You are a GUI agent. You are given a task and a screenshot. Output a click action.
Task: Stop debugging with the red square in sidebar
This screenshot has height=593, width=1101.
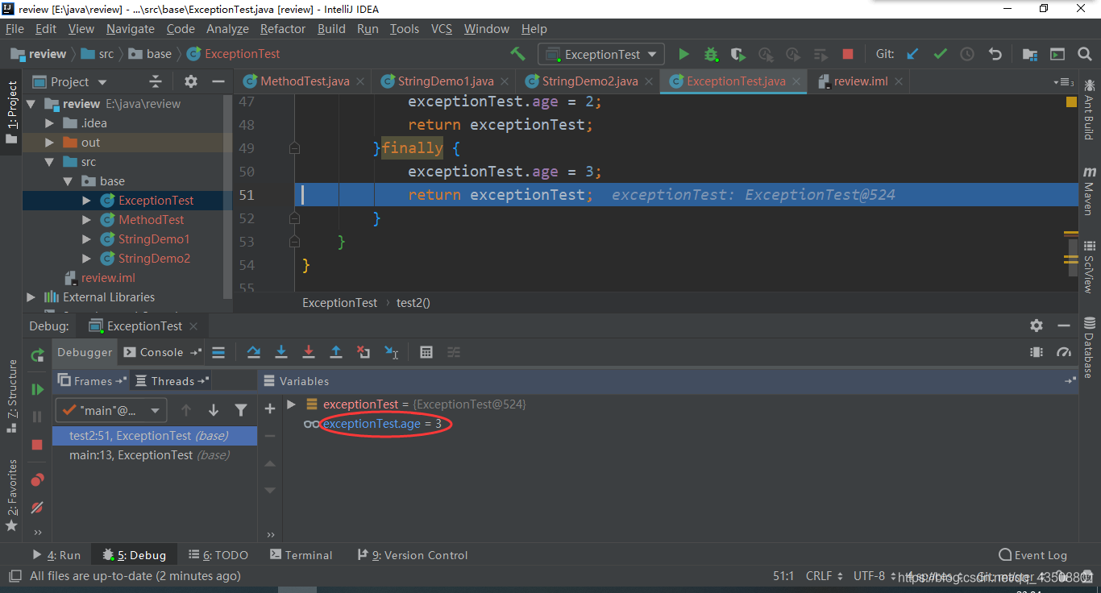(37, 445)
